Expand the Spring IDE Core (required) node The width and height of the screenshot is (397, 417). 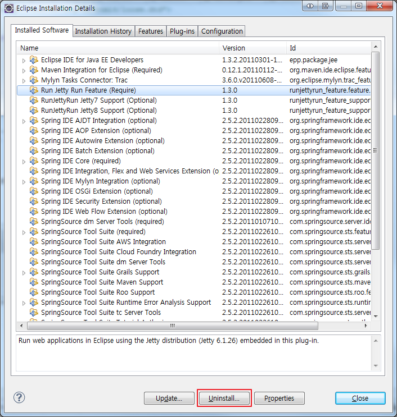(24, 162)
